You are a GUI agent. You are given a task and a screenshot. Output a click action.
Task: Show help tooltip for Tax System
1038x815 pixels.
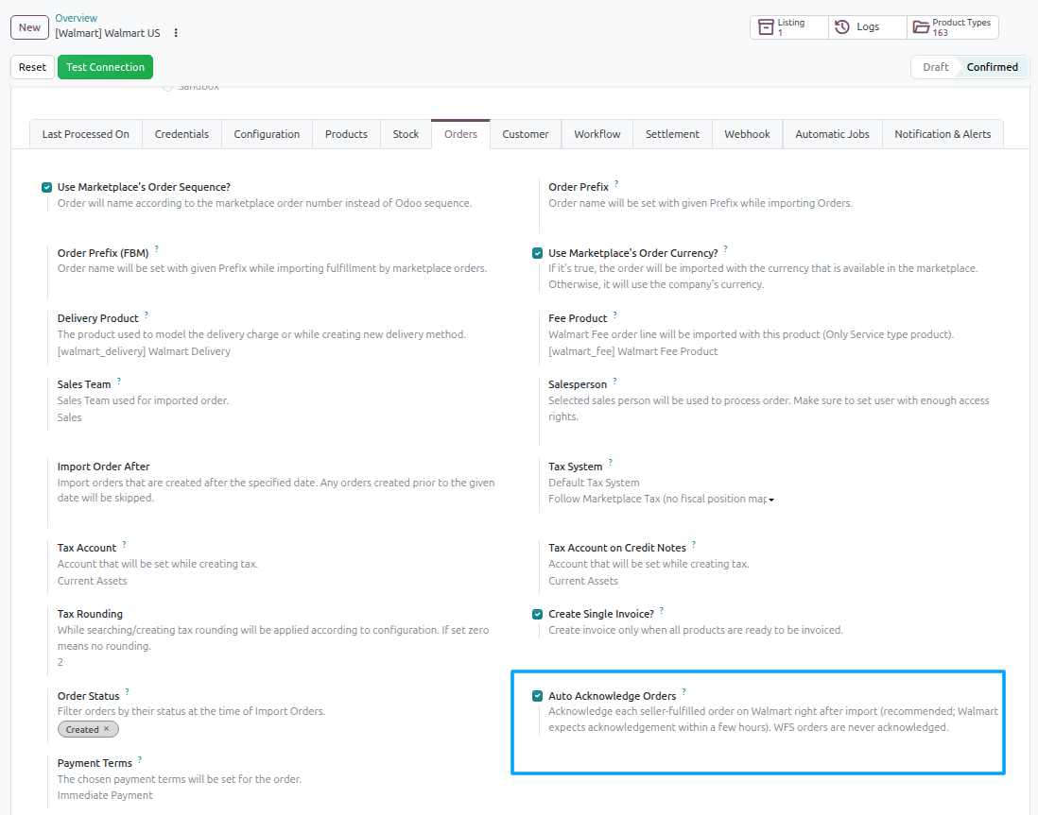[x=611, y=463]
